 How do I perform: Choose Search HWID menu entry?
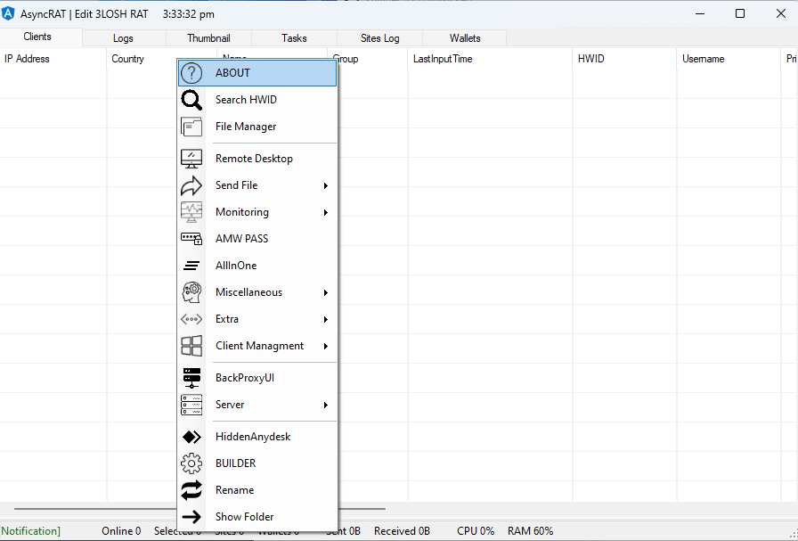(257, 100)
